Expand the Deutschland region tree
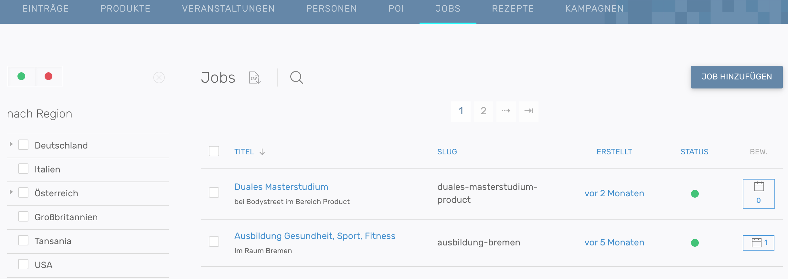The width and height of the screenshot is (788, 279). (x=11, y=144)
